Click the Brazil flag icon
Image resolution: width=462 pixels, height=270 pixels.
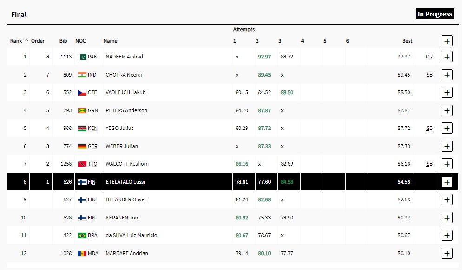pyautogui.click(x=82, y=235)
